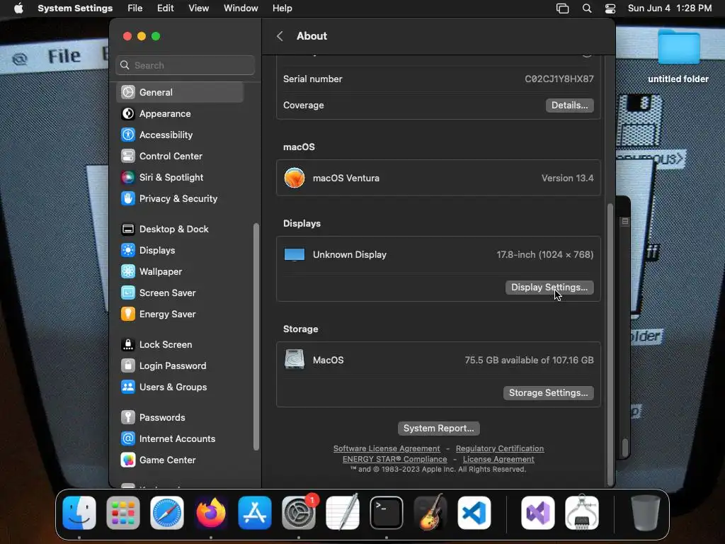The width and height of the screenshot is (725, 544).
Task: Open the File menu
Action: pos(135,8)
